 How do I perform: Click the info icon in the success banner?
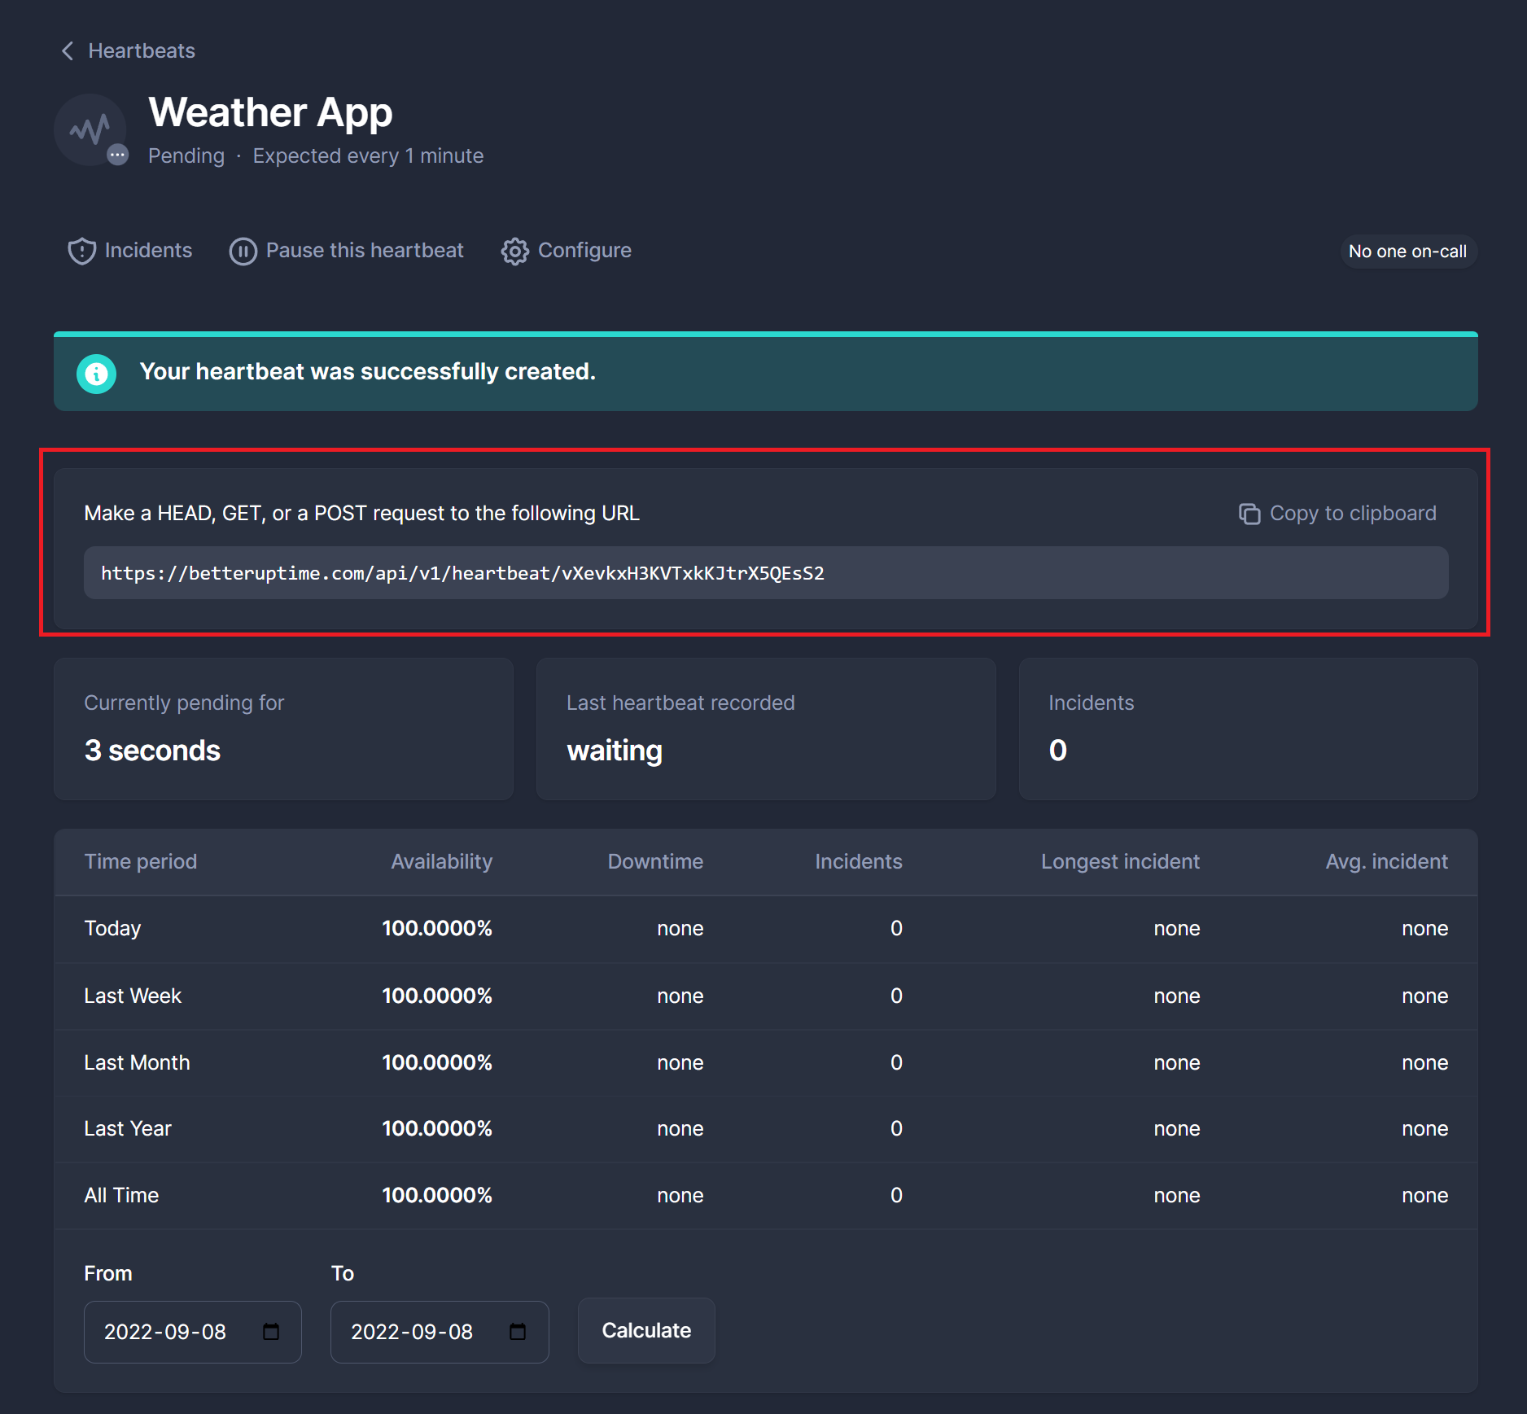point(97,372)
